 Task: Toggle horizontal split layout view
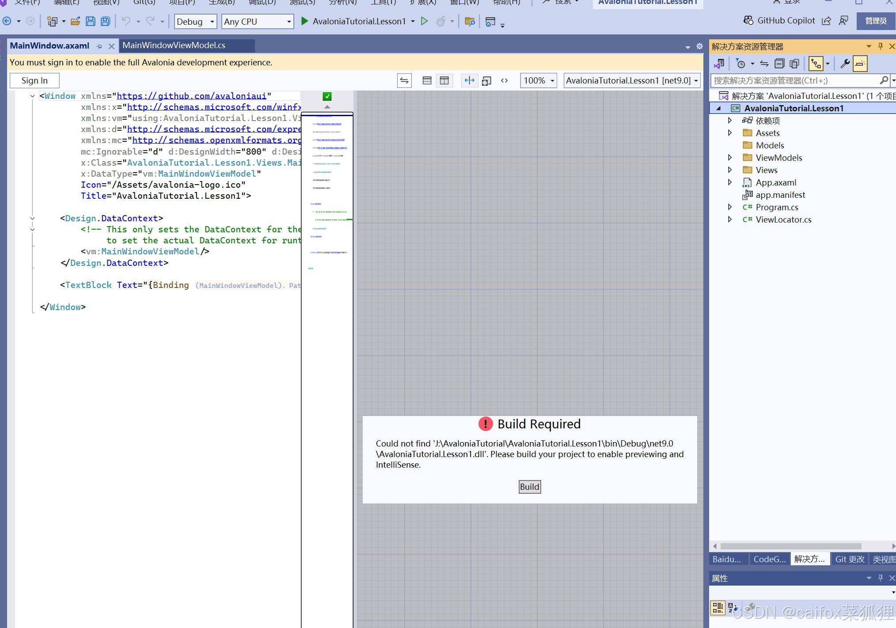coord(427,80)
